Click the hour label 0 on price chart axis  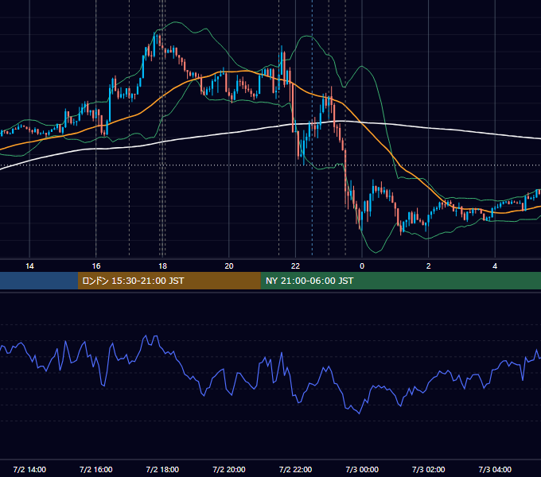point(362,266)
